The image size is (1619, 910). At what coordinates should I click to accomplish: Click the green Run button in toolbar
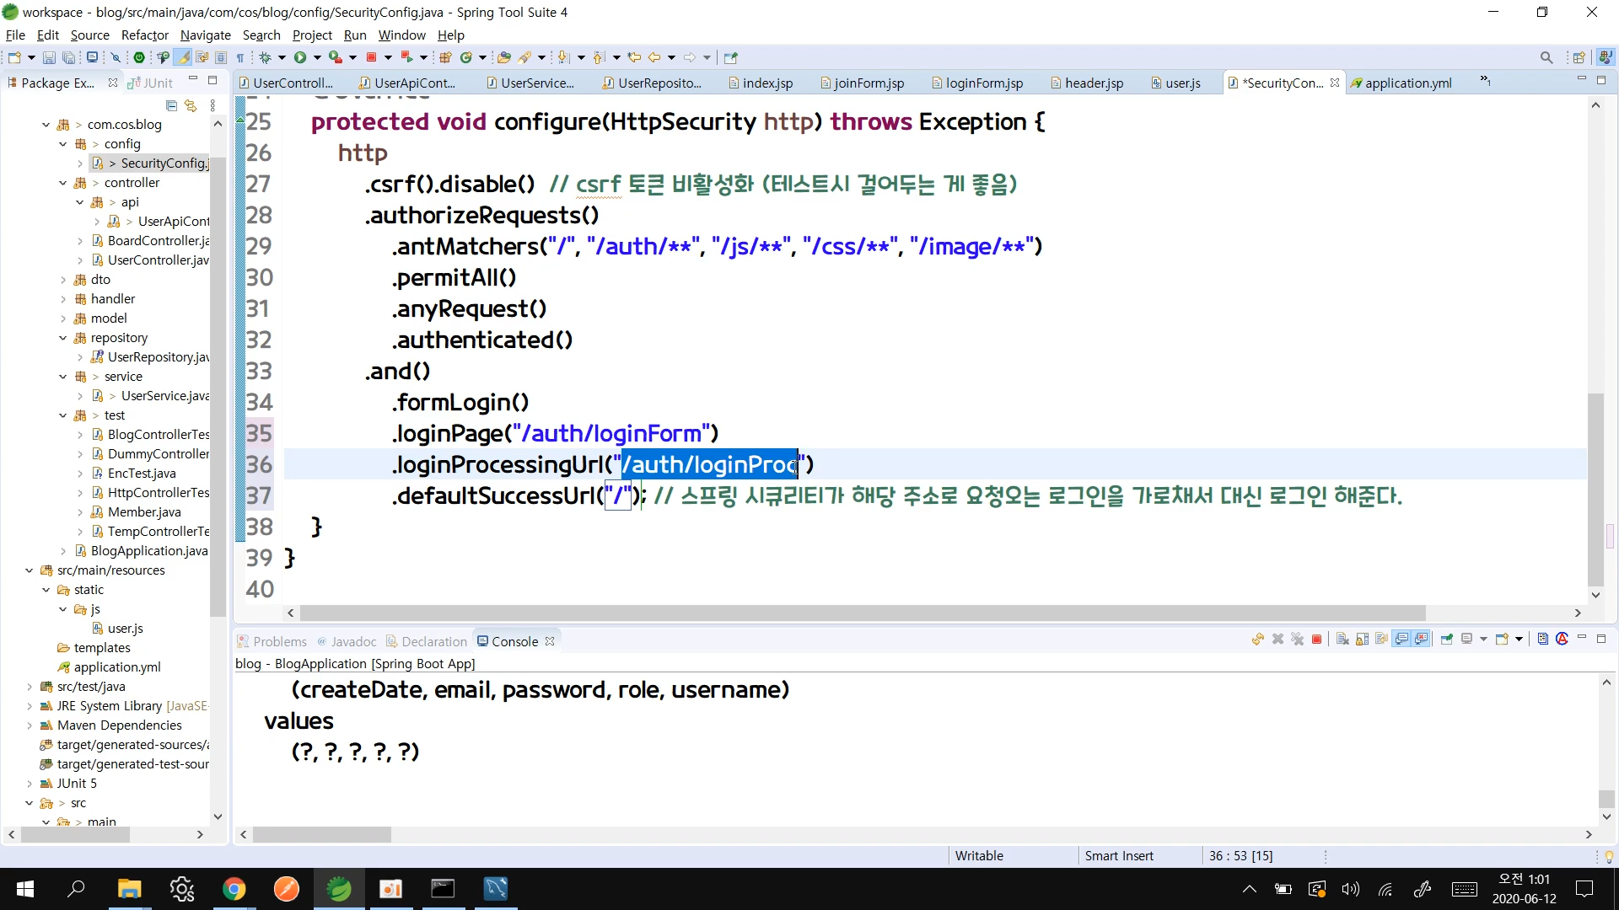click(299, 57)
